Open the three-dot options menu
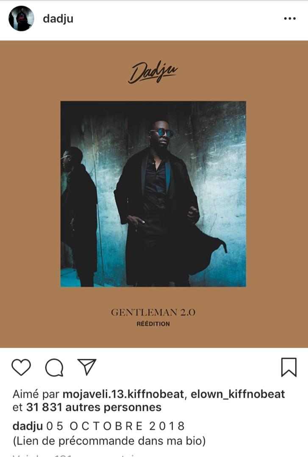The image size is (308, 457). 290,19
